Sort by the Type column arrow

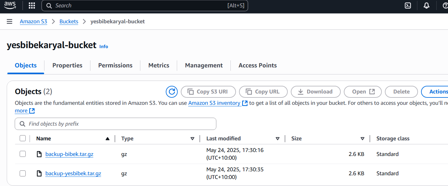(x=192, y=139)
